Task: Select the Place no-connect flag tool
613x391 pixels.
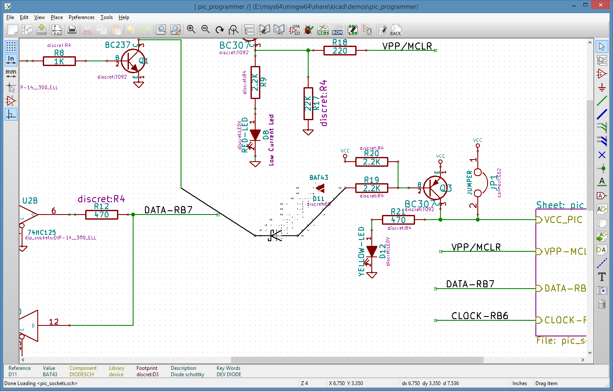Action: click(602, 155)
